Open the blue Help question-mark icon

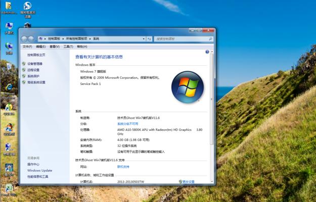click(207, 52)
